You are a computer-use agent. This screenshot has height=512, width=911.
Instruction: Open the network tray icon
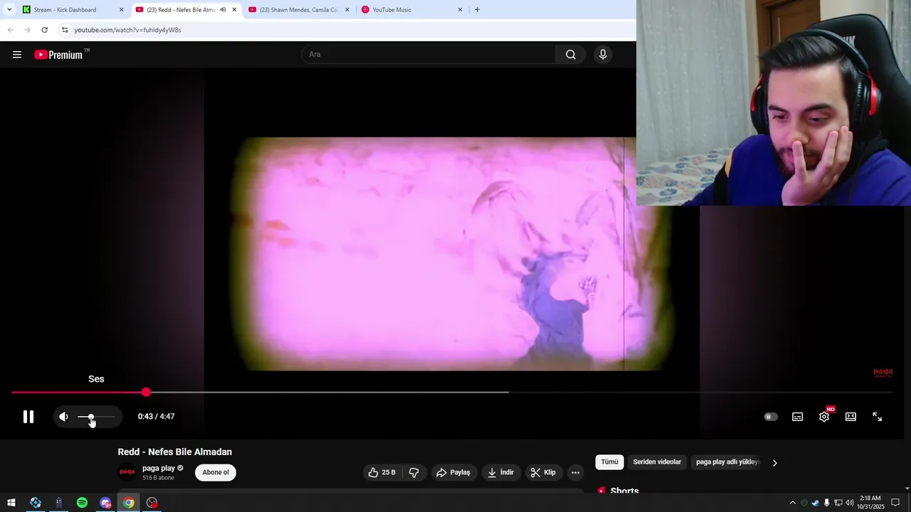838,503
